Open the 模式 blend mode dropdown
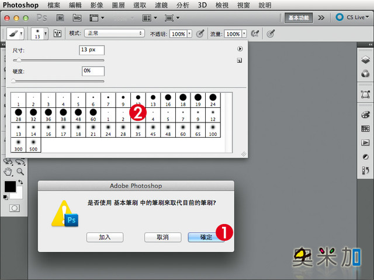The image size is (374, 280). click(x=115, y=33)
